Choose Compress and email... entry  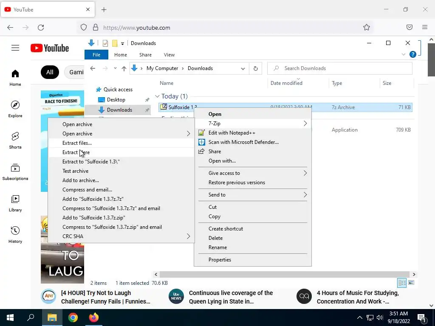coord(121,190)
